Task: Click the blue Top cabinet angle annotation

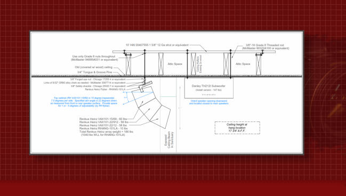Action: [x=84, y=102]
